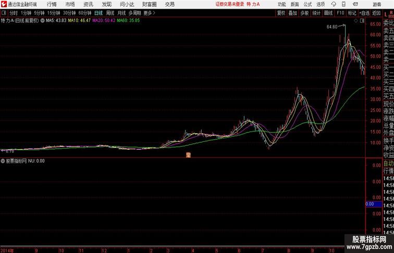Screen dimensions: 394x253
Task: Click the 叠加 overlay button
Action: (292, 13)
